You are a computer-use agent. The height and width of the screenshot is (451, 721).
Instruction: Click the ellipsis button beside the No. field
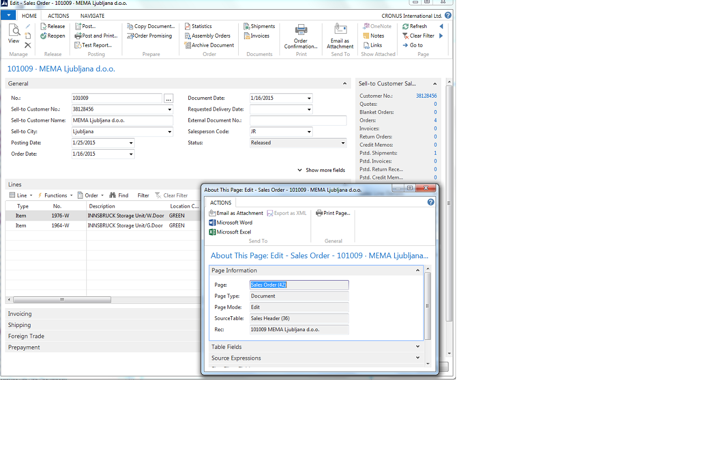(168, 98)
